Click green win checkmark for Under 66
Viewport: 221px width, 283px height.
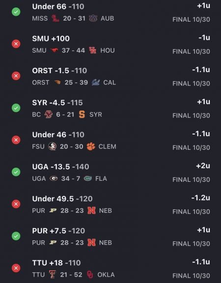coord(16,12)
